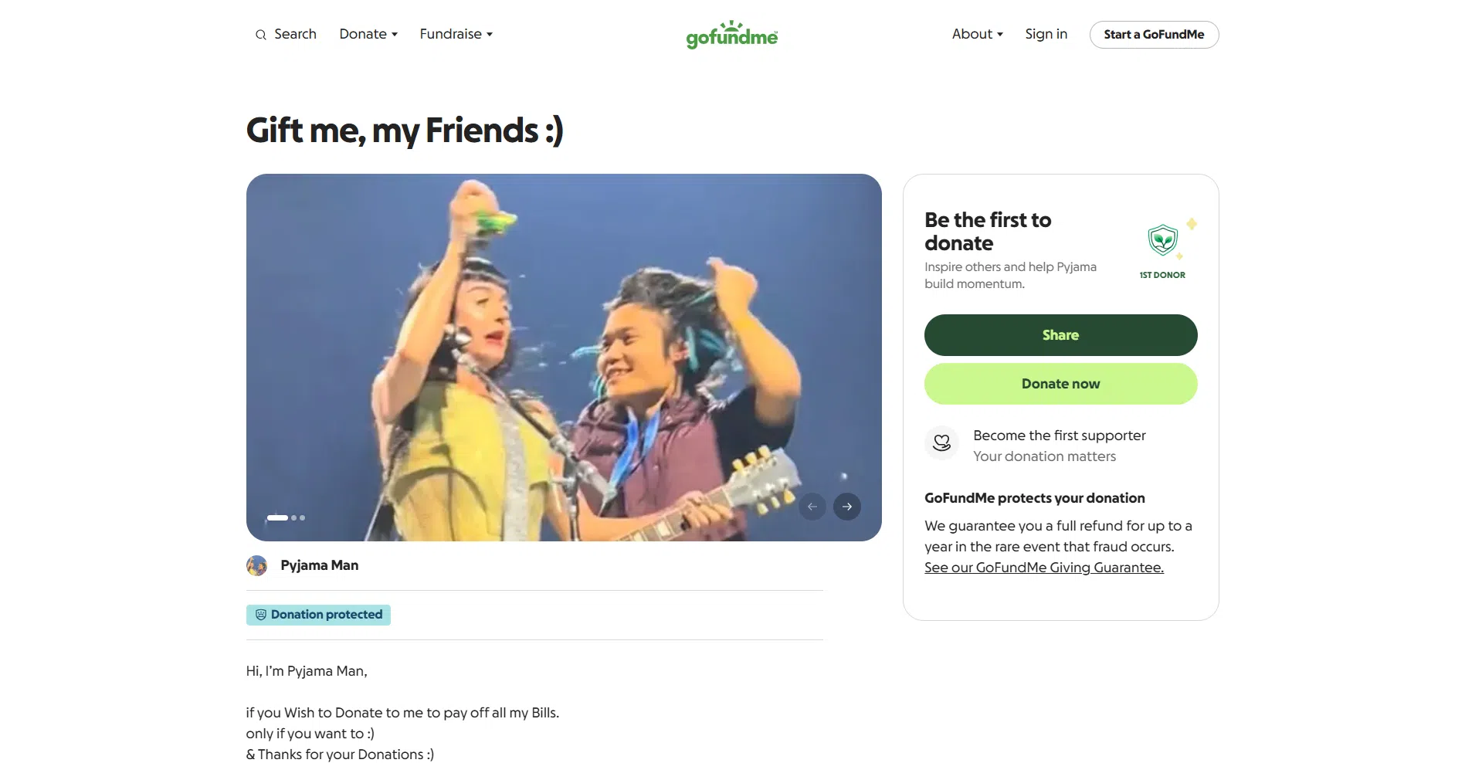Click Sign in in the header
Screen dimensions: 1465x763
(1046, 34)
